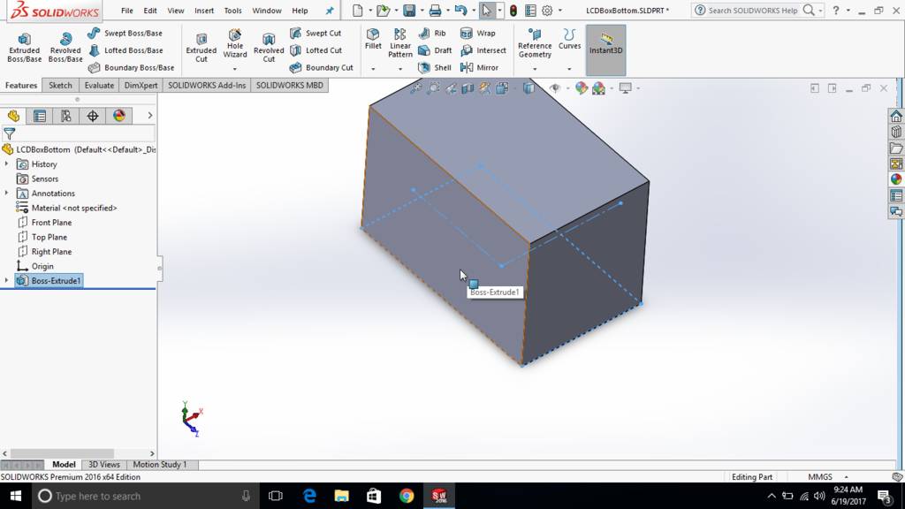This screenshot has width=905, height=509.
Task: Select the Fillet tool
Action: 373,39
